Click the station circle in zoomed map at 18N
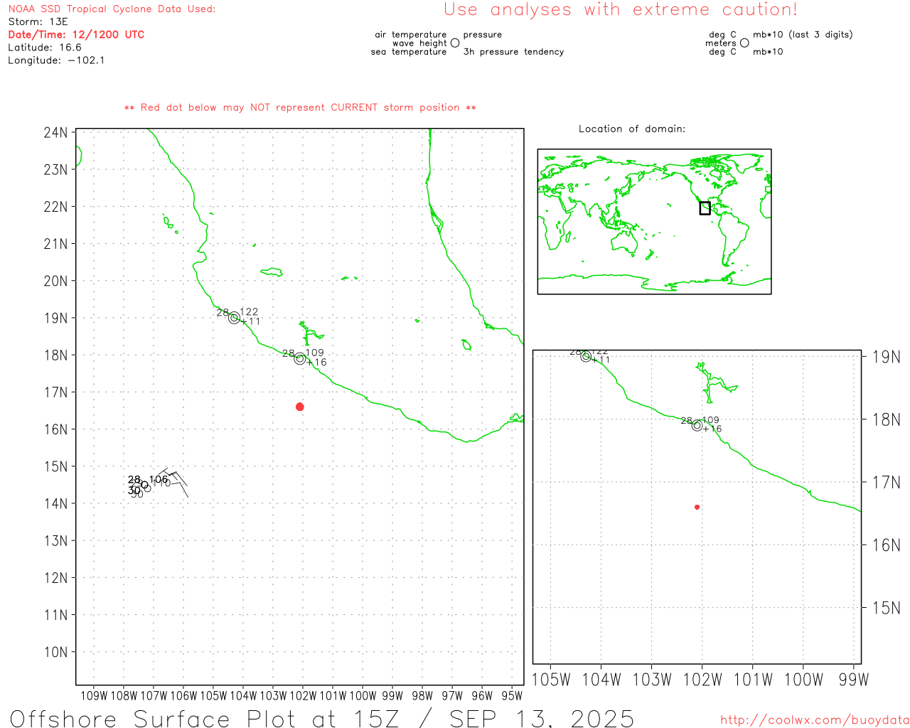 coord(697,426)
